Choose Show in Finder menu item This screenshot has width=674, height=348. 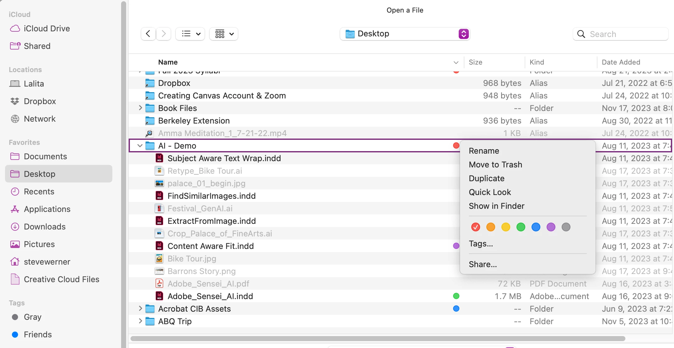click(496, 206)
